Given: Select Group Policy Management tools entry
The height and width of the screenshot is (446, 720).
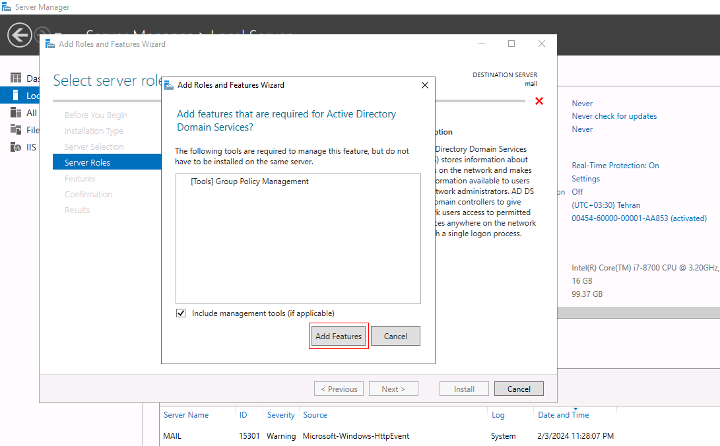Looking at the screenshot, I should click(x=250, y=181).
